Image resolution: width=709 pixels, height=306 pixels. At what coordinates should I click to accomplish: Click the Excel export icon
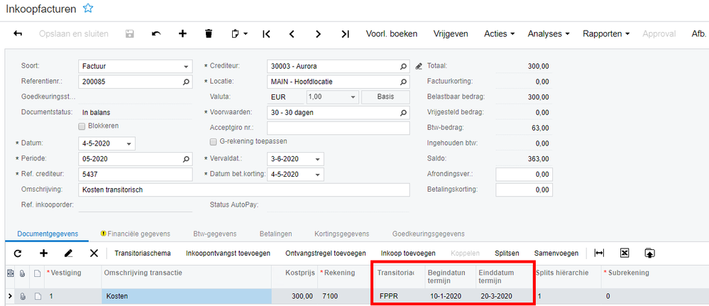tap(625, 253)
